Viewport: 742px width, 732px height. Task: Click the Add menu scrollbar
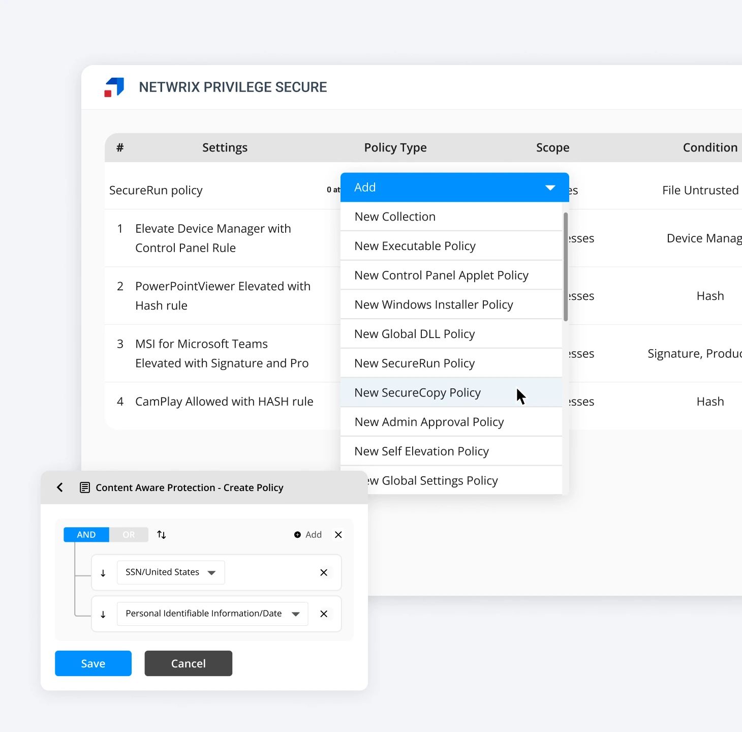[x=566, y=267]
